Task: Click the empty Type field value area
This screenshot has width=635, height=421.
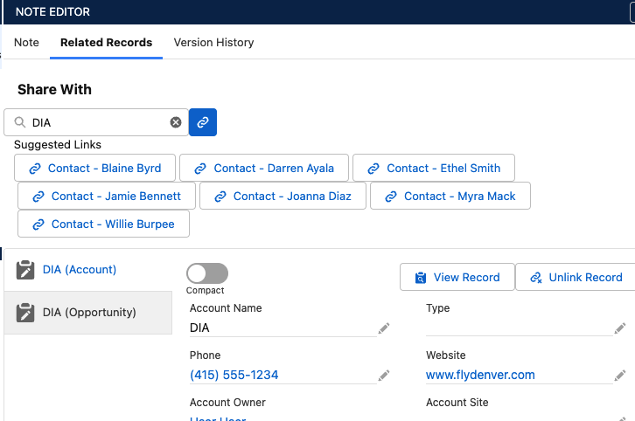Action: tap(520, 328)
